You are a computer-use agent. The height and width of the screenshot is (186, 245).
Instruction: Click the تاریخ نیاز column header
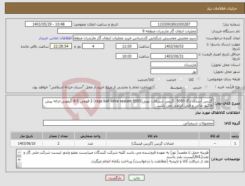27,136
